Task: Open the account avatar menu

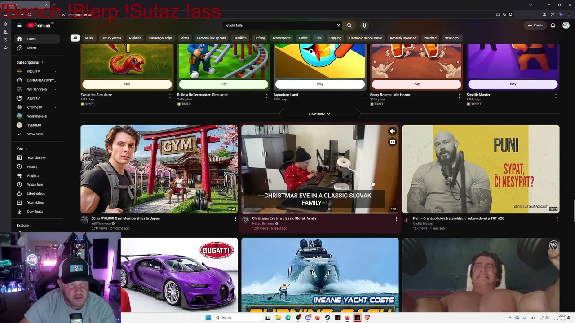Action: [x=566, y=26]
